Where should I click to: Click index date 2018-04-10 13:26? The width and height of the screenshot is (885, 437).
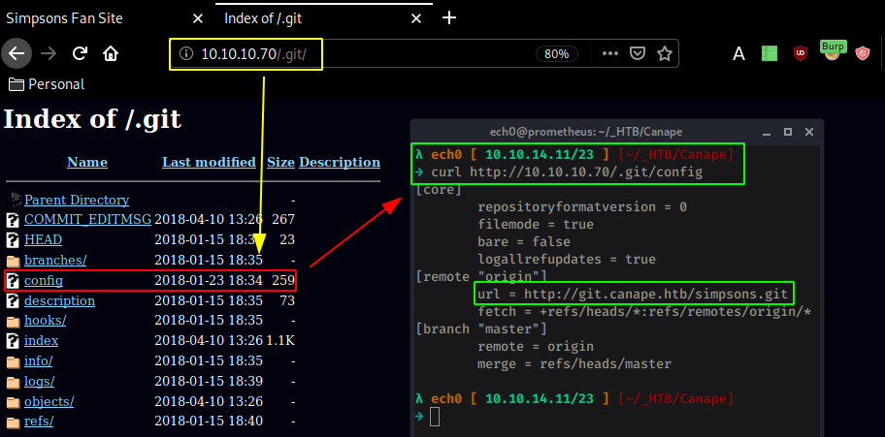coord(209,340)
